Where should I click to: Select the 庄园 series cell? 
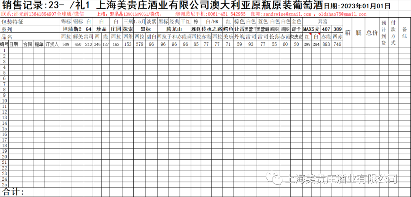[x=116, y=29]
